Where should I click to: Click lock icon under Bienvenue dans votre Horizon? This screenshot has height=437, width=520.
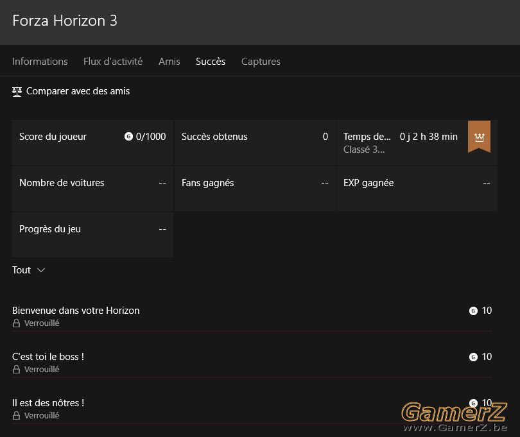click(16, 323)
